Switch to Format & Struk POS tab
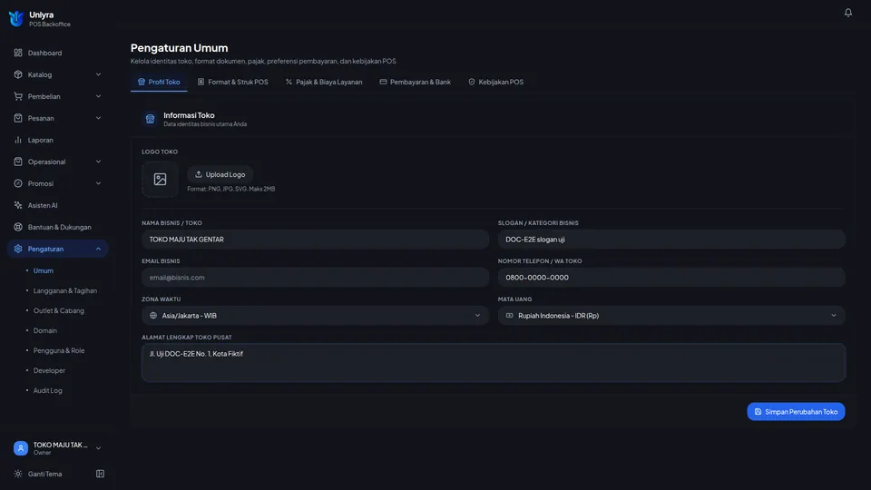This screenshot has width=871, height=490. [x=233, y=82]
